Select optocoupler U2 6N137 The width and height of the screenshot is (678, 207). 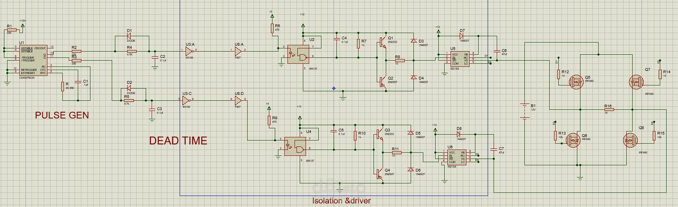point(298,54)
